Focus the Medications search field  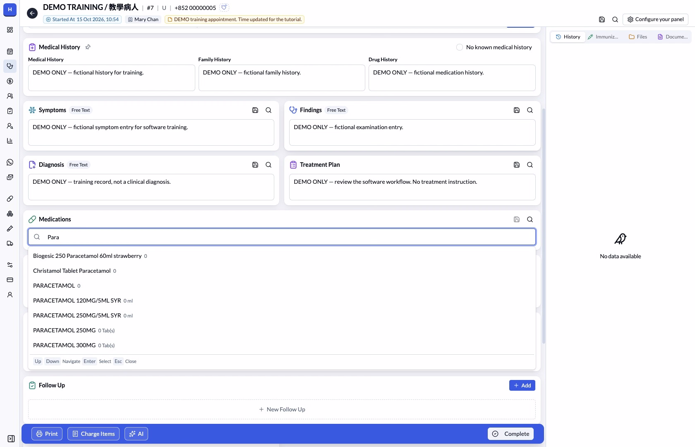click(x=282, y=237)
